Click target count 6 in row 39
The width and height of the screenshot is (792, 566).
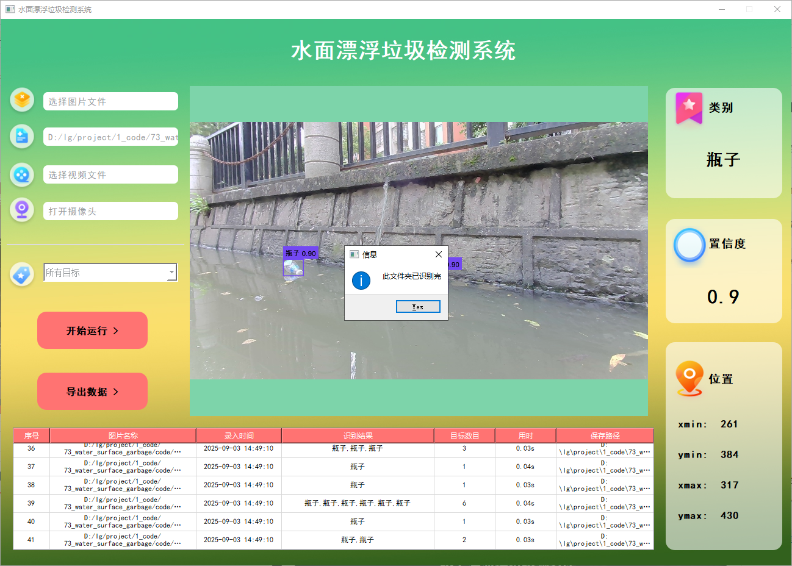pyautogui.click(x=464, y=503)
